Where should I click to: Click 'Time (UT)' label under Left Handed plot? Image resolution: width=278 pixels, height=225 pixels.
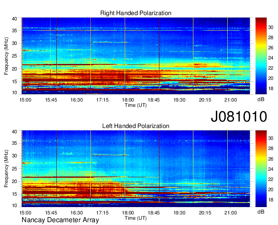(136, 218)
